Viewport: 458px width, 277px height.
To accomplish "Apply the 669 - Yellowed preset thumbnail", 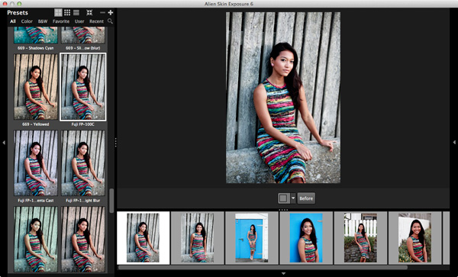I will 36,87.
